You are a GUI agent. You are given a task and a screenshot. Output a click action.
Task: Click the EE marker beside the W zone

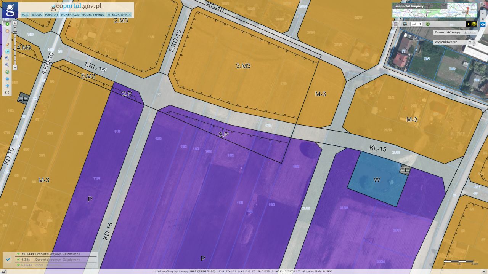[405, 170]
